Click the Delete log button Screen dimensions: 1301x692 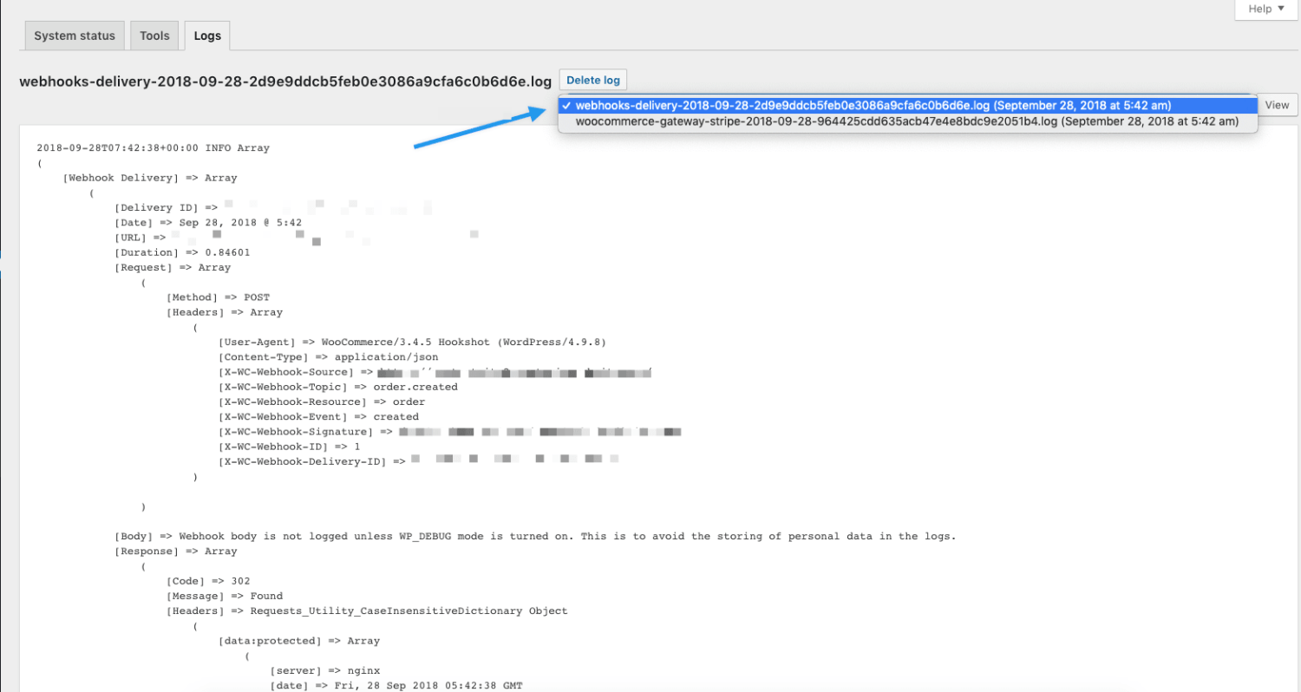(592, 79)
